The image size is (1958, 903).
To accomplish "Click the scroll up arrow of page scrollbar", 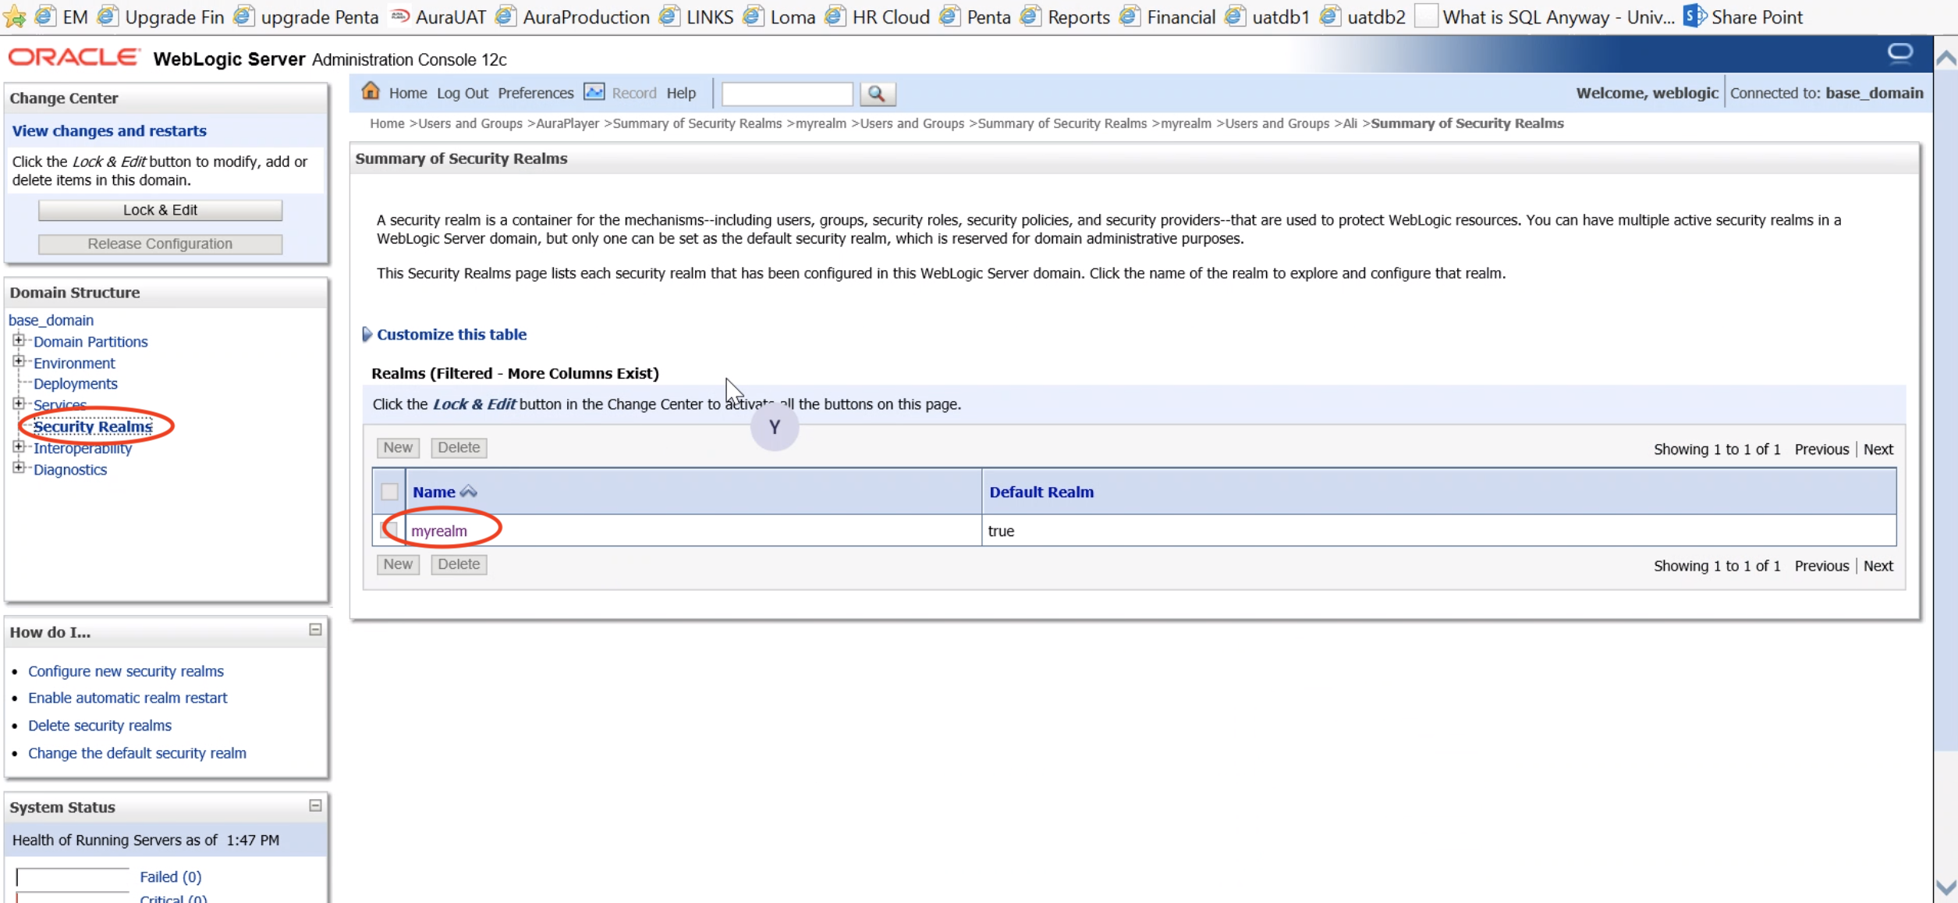I will click(1946, 59).
